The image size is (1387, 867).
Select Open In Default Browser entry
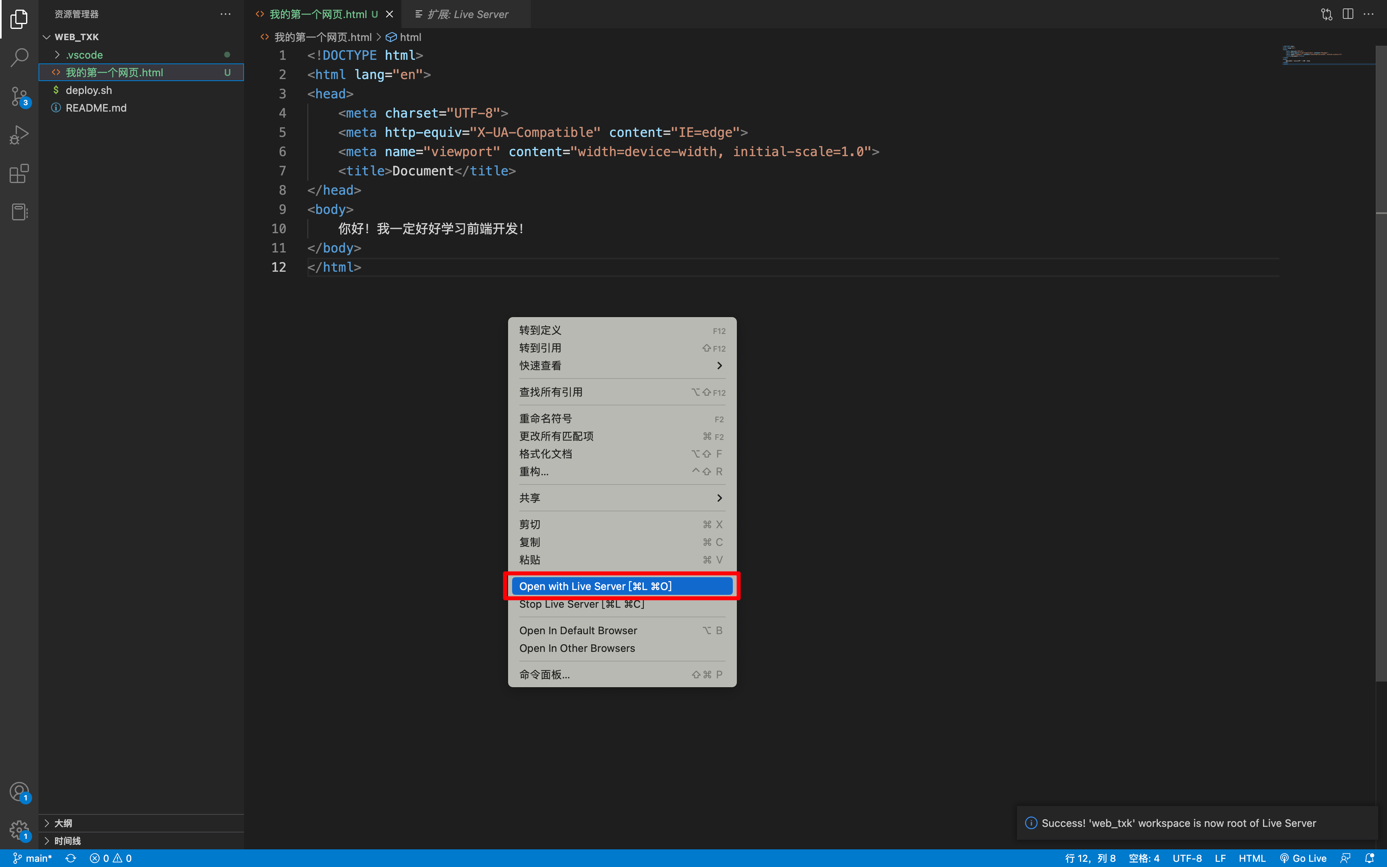[x=622, y=630]
